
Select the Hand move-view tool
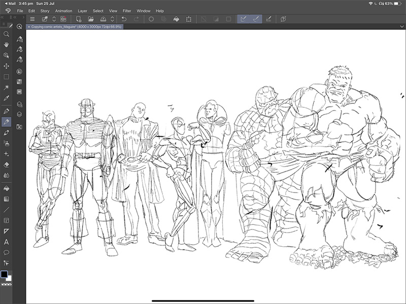click(x=6, y=45)
